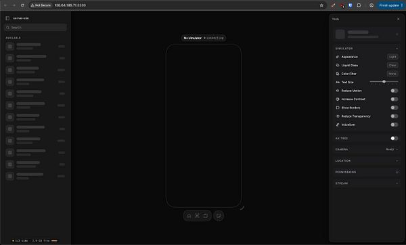Bookmark this page with the star icon
The height and width of the screenshot is (245, 406).
click(x=321, y=5)
